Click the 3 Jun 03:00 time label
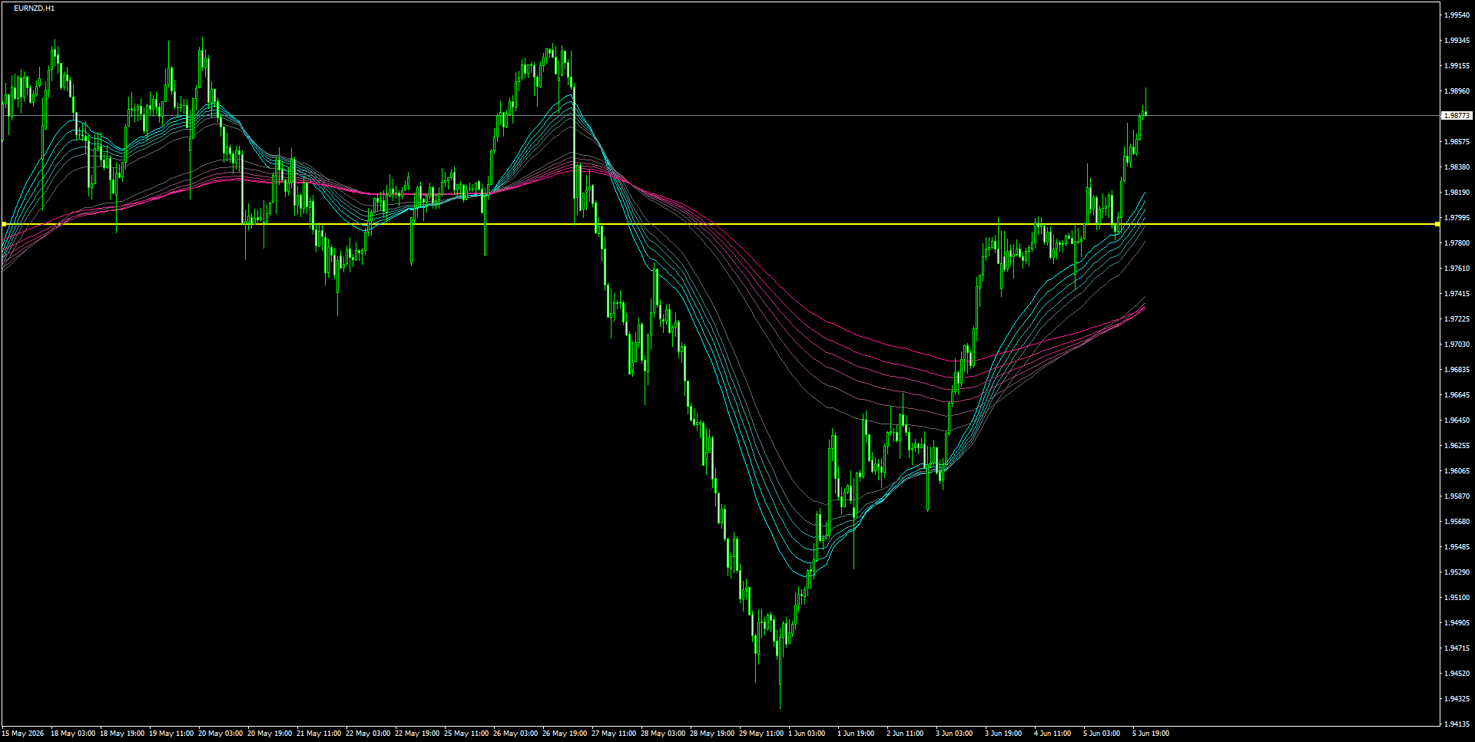The image size is (1475, 742). (954, 734)
